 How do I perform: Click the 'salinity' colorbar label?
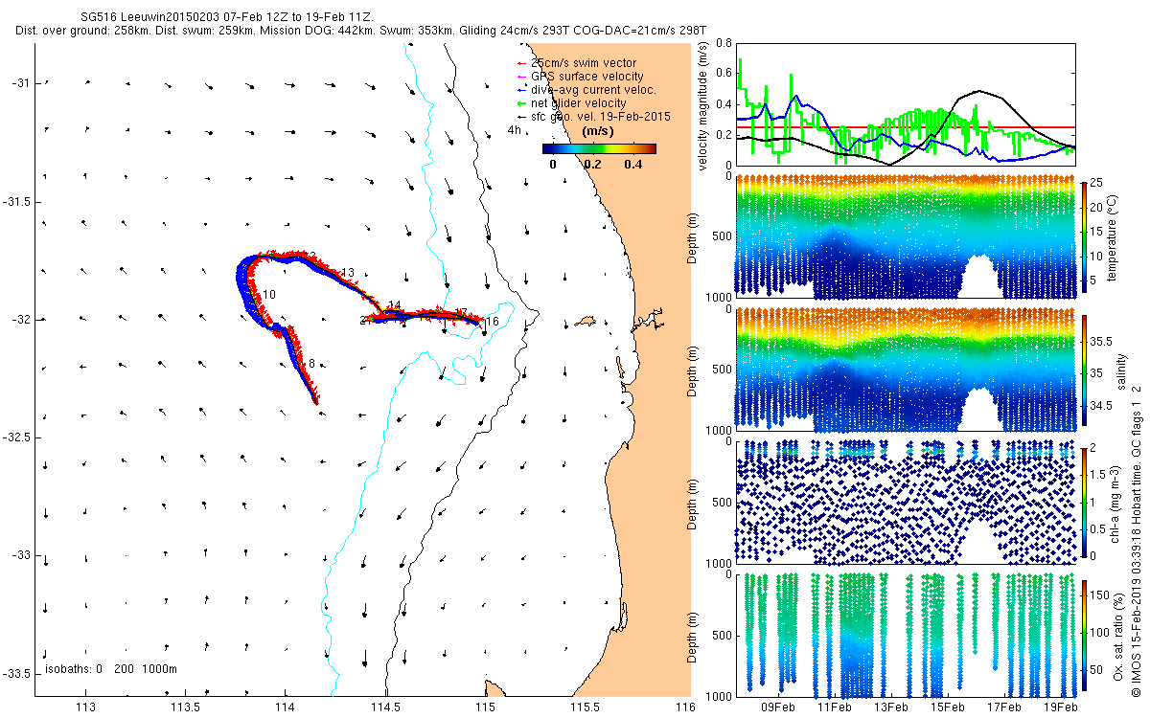pyautogui.click(x=1123, y=370)
